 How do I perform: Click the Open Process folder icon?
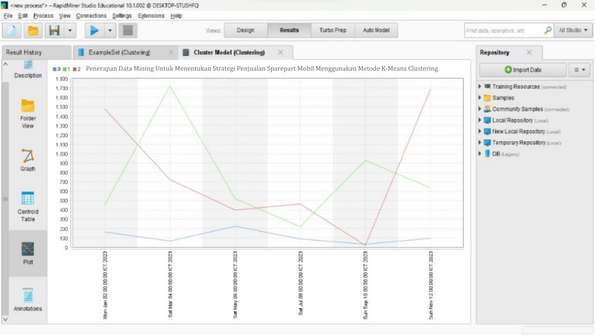point(33,31)
